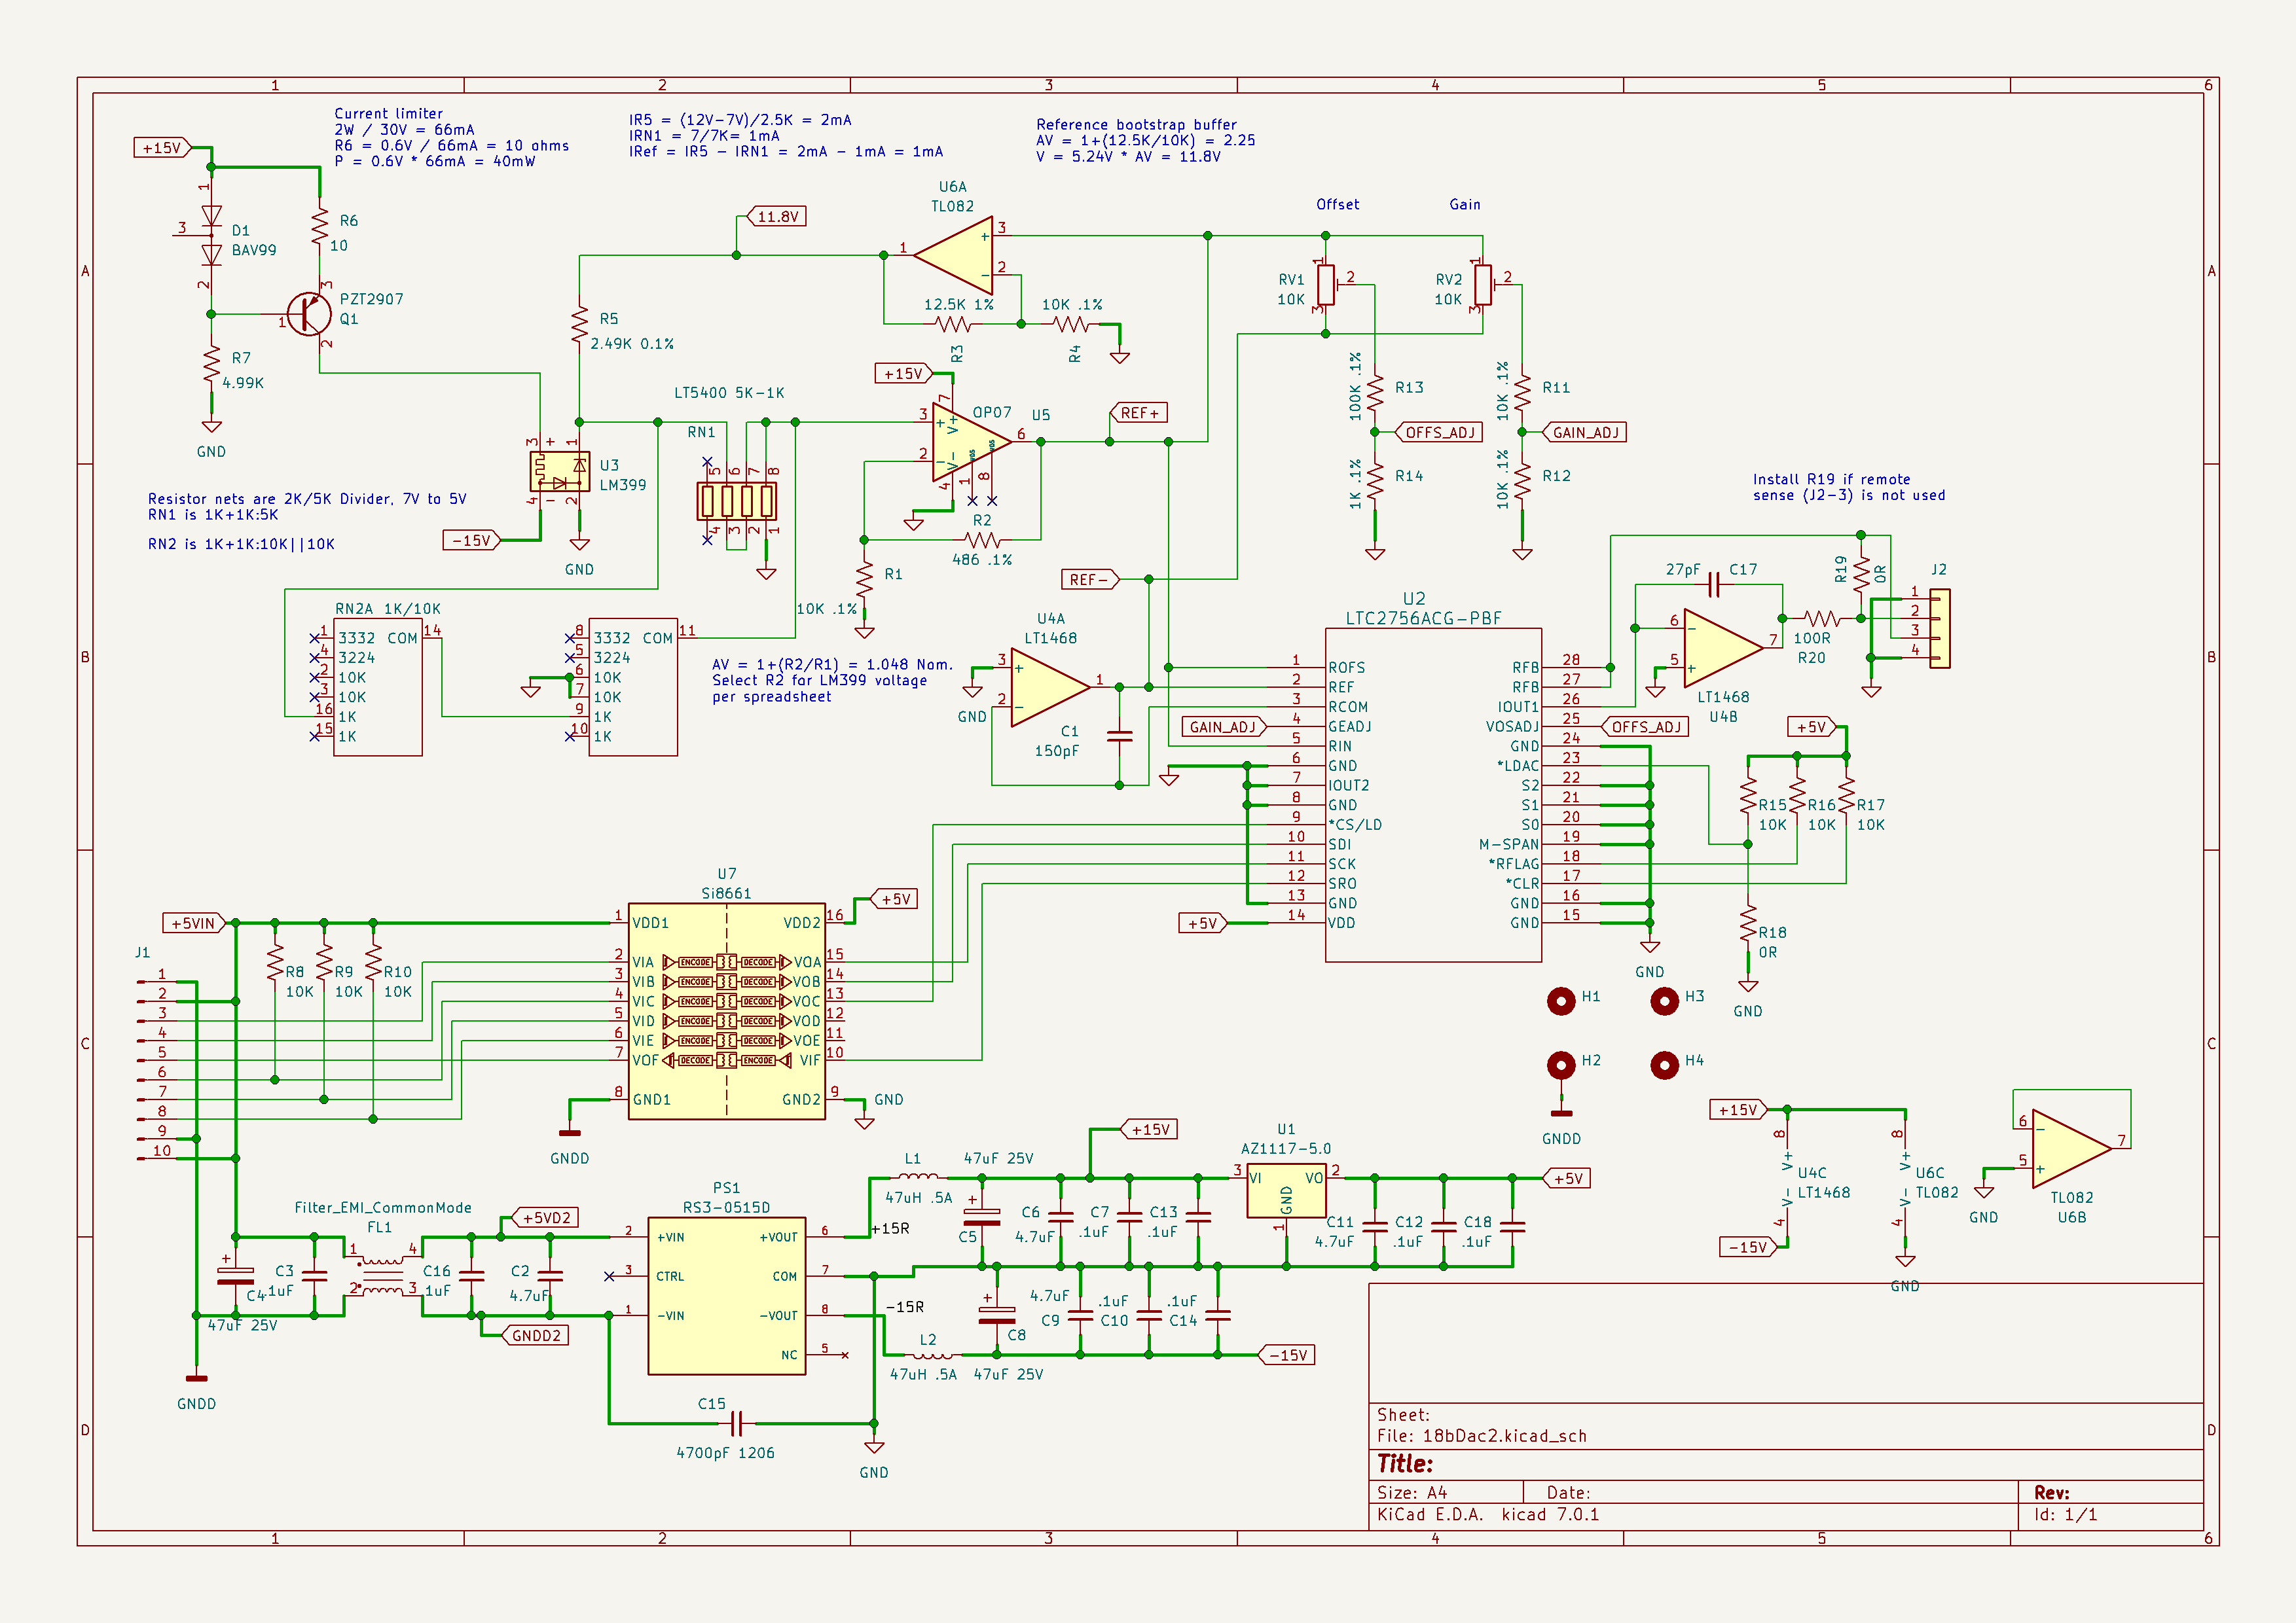Select the U1 AZ1117-5.0 regulator symbol

pos(1286,1190)
